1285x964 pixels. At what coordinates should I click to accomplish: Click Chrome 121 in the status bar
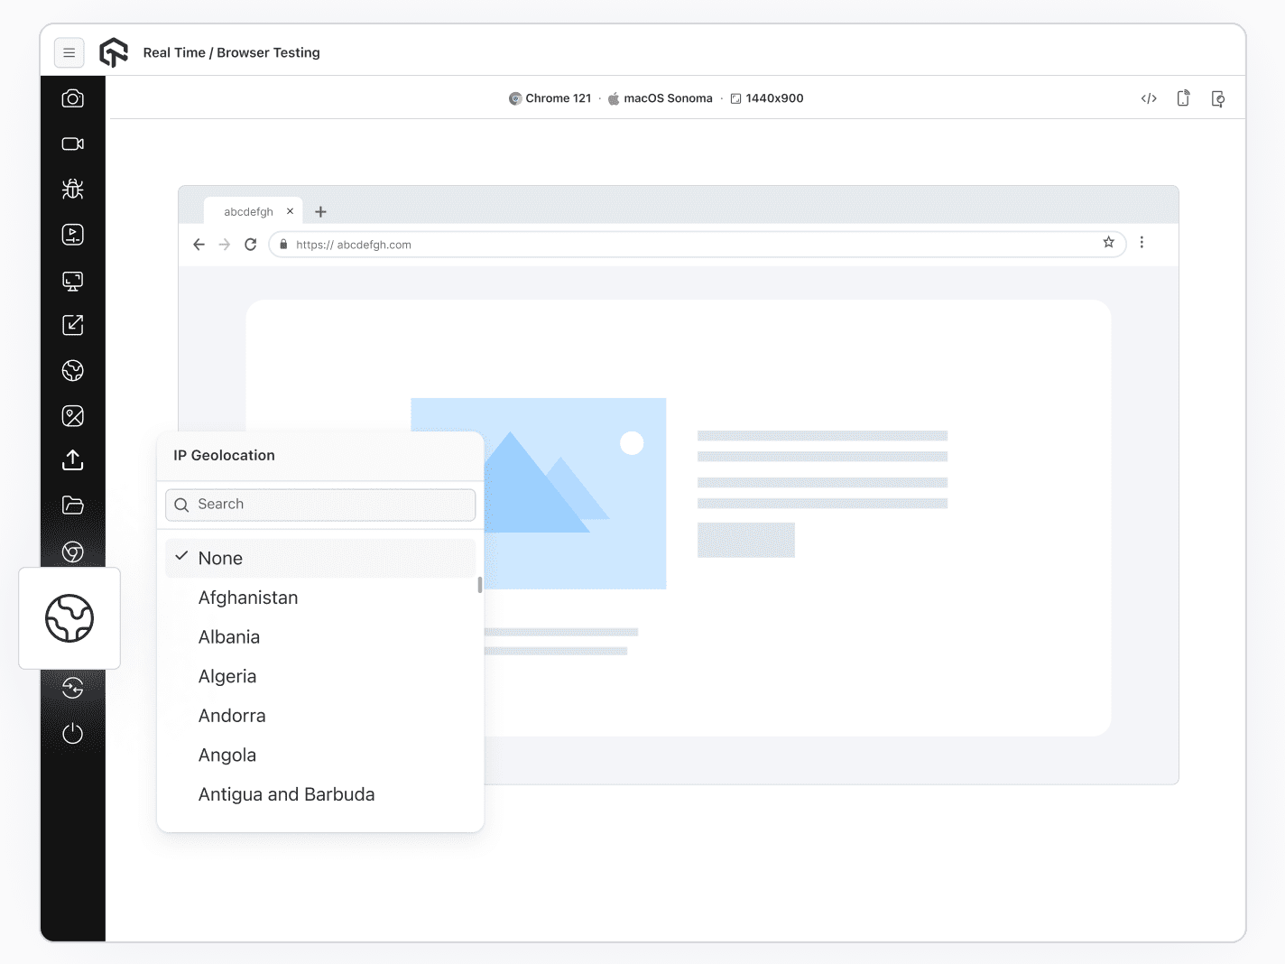pos(551,97)
